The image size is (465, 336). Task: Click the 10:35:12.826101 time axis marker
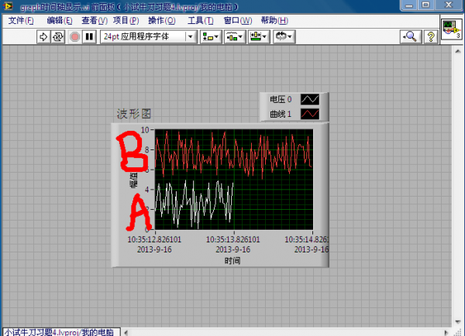pos(154,239)
